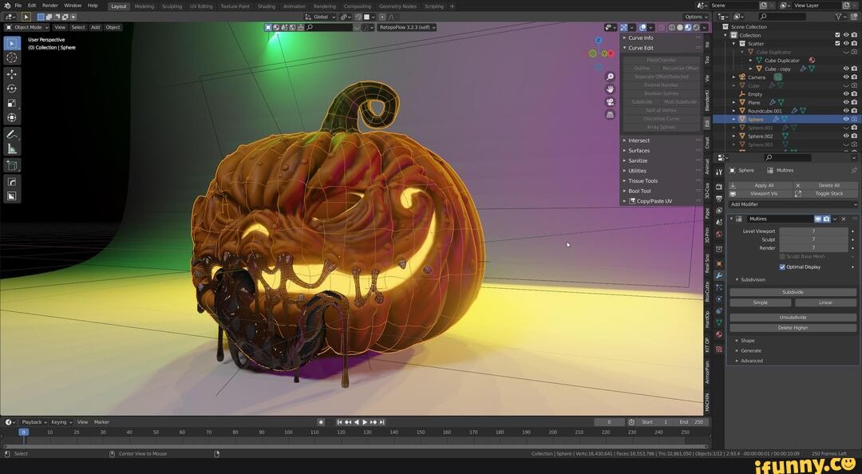Image resolution: width=862 pixels, height=474 pixels.
Task: Expand the Scatter collection in the outliner
Action: (x=732, y=43)
